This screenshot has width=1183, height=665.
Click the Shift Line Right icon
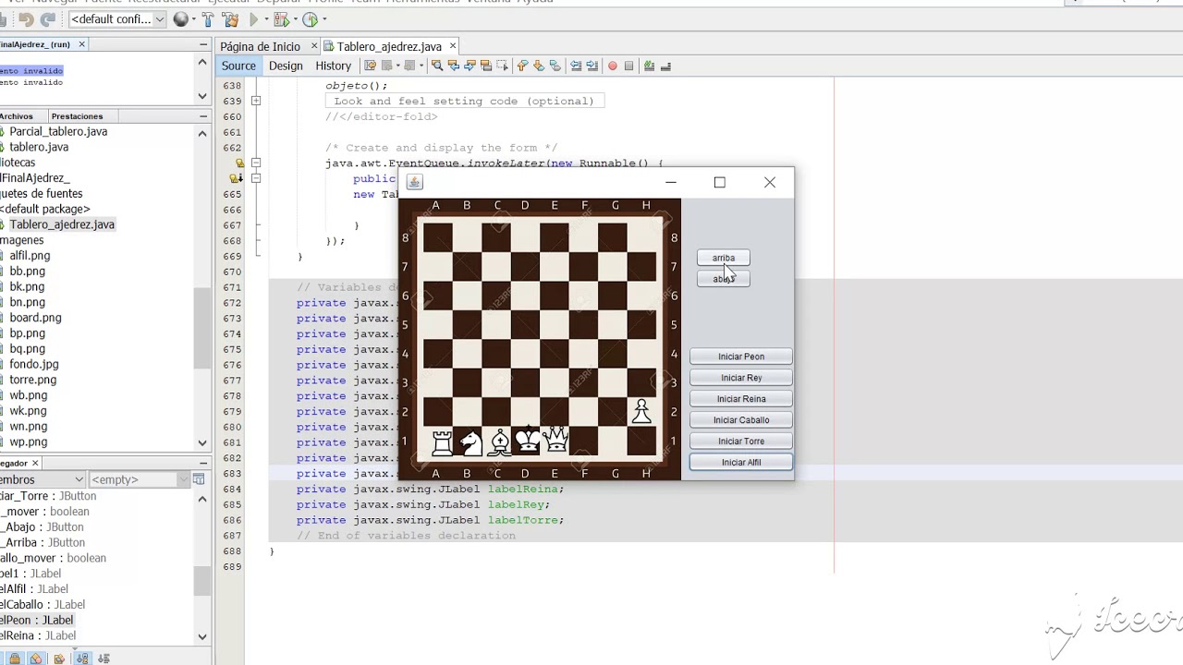click(591, 66)
